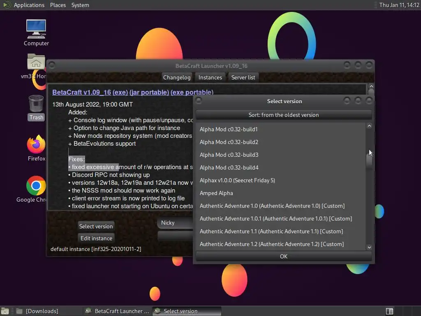Select Alpha Mod c0.32-build4
This screenshot has width=421, height=316.
(x=280, y=167)
